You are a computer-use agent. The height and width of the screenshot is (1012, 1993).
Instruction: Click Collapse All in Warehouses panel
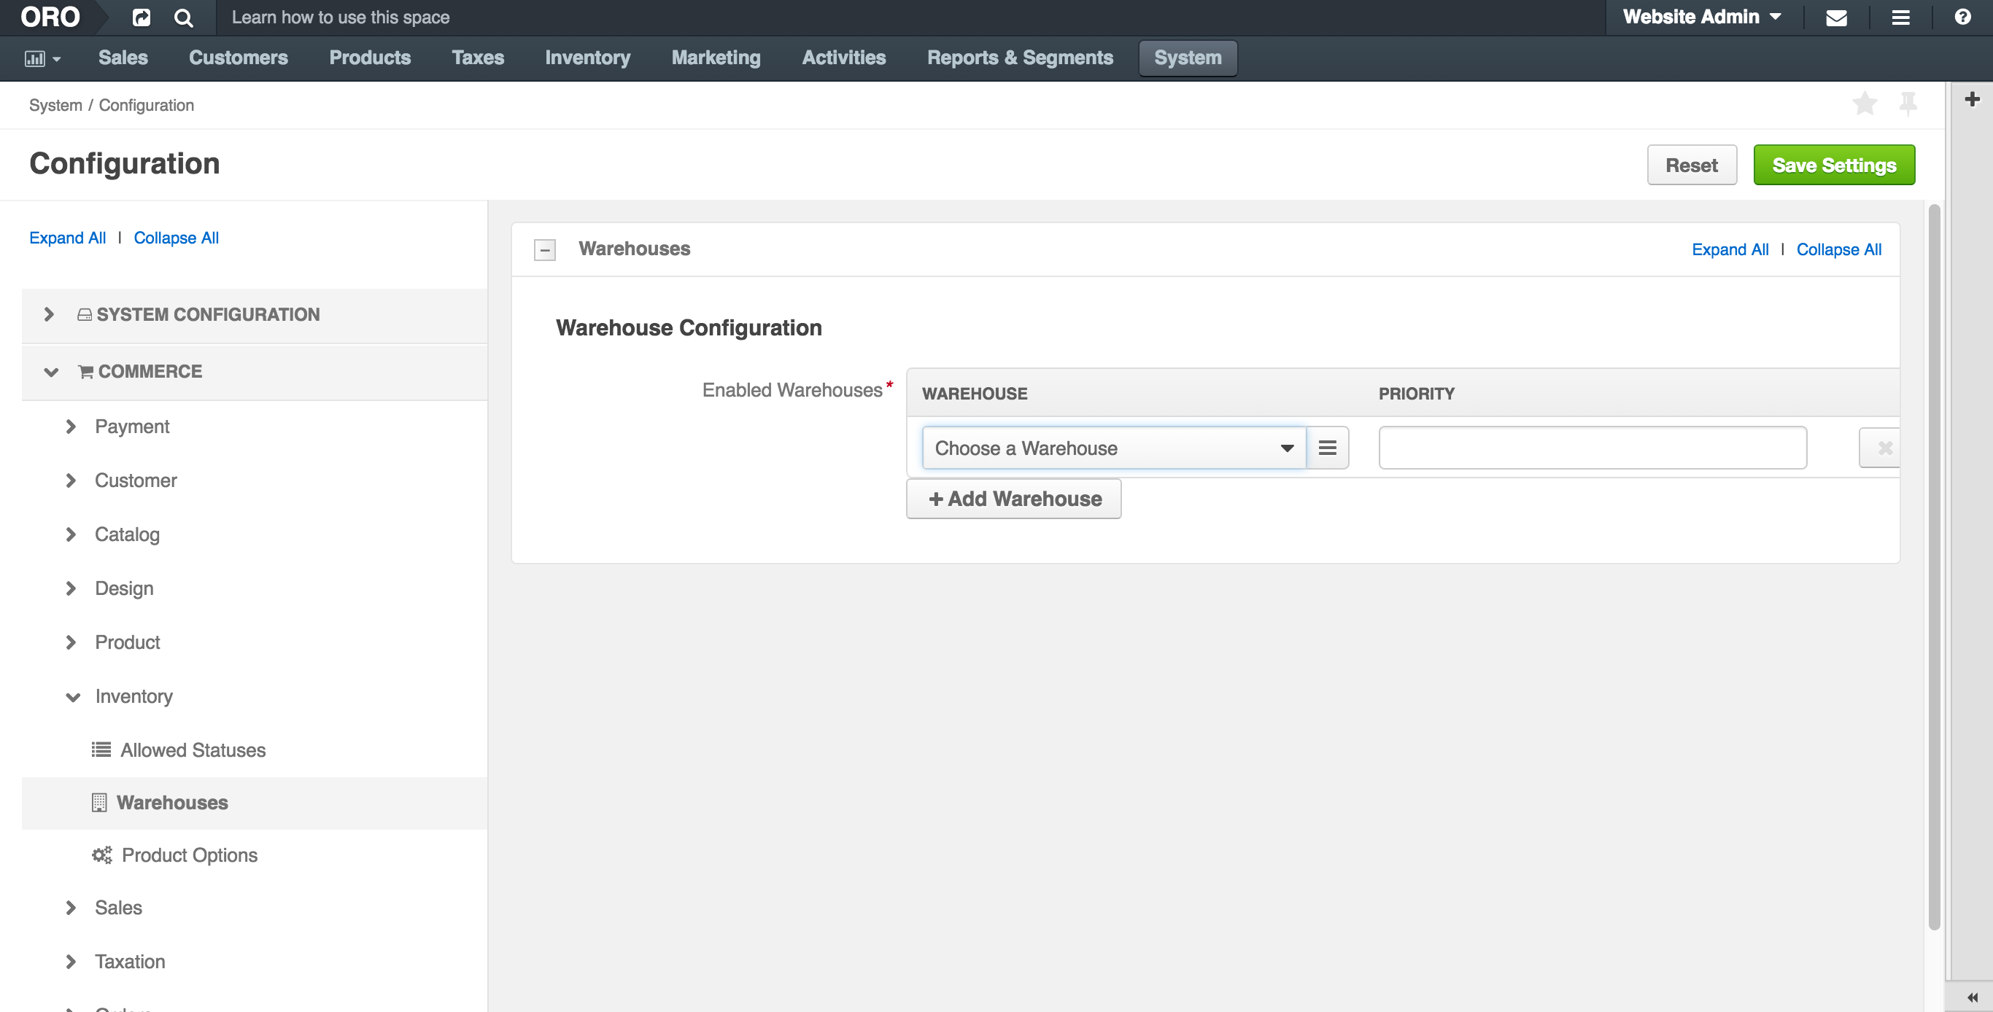[1838, 249]
